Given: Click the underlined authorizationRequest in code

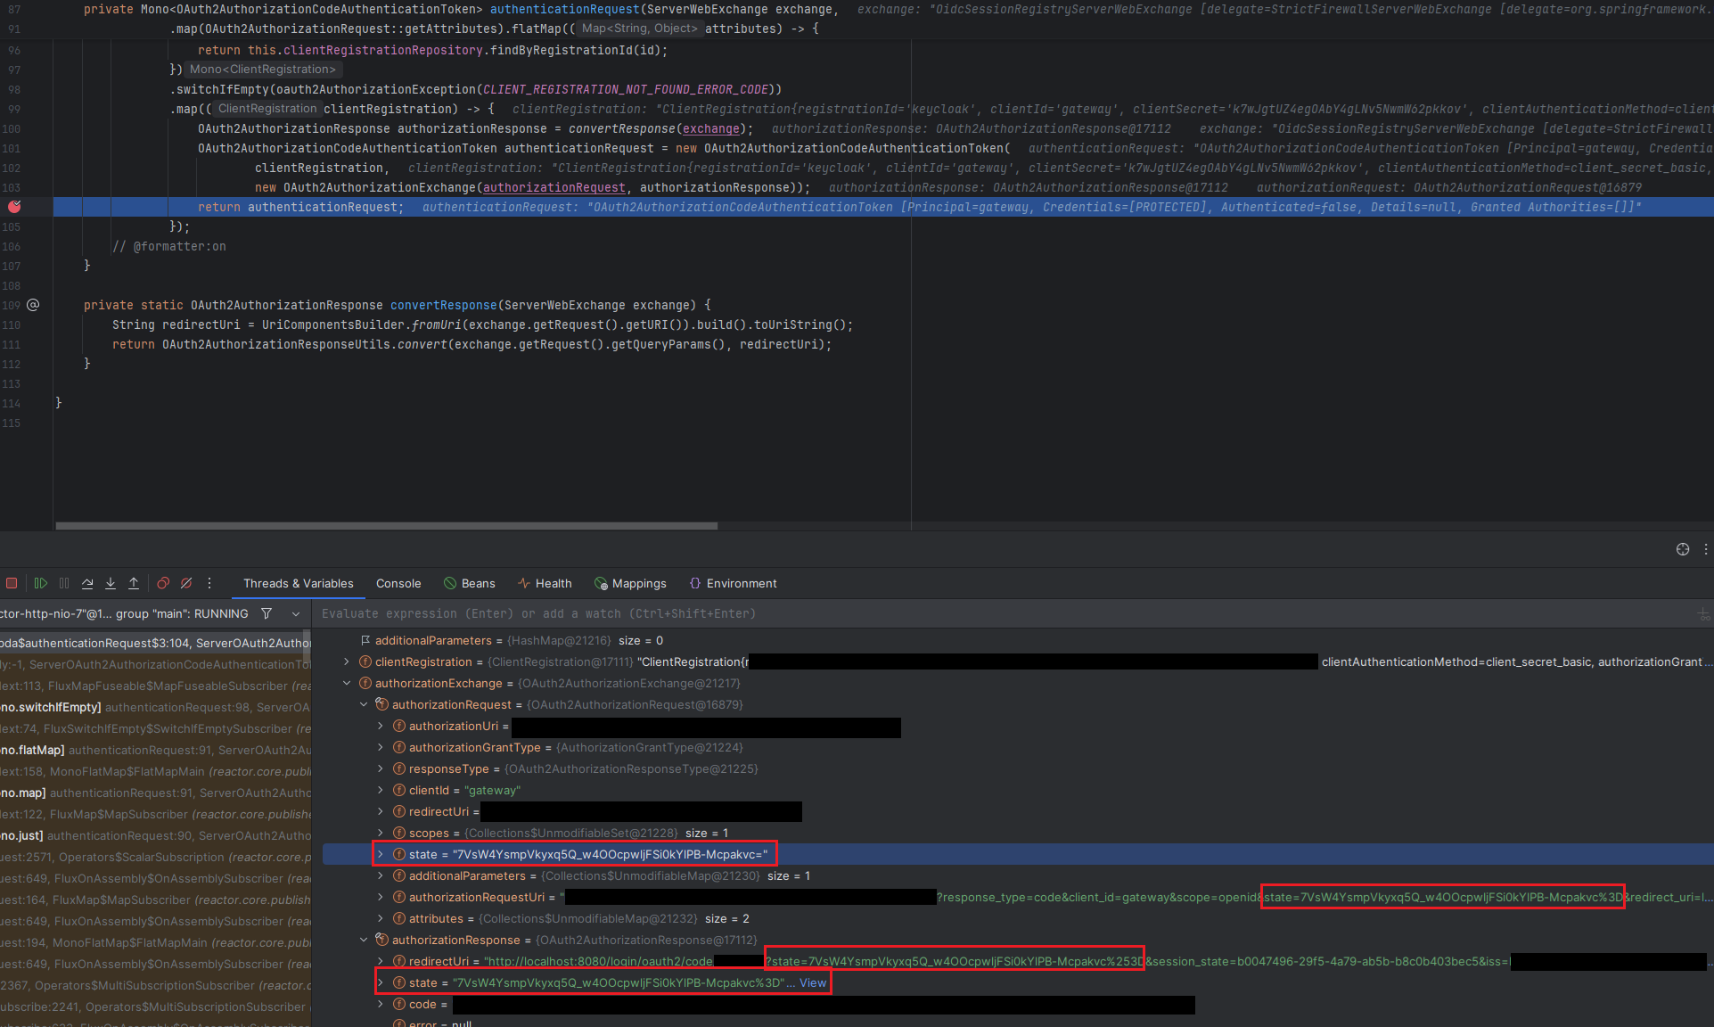Looking at the screenshot, I should [x=554, y=187].
